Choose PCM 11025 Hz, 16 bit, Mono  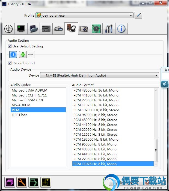113,105
